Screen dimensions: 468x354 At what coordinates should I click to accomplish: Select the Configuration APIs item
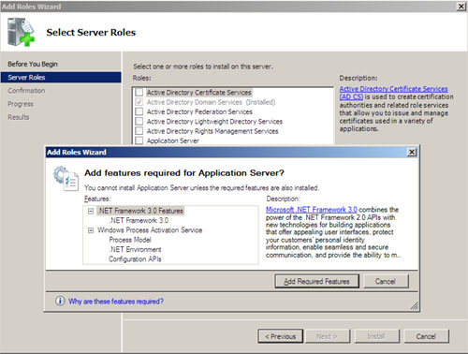tap(135, 259)
